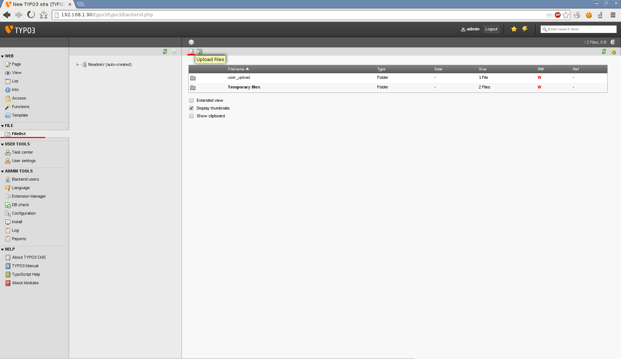Uncheck Display thumbnails checkbox
Image resolution: width=621 pixels, height=359 pixels.
click(191, 108)
